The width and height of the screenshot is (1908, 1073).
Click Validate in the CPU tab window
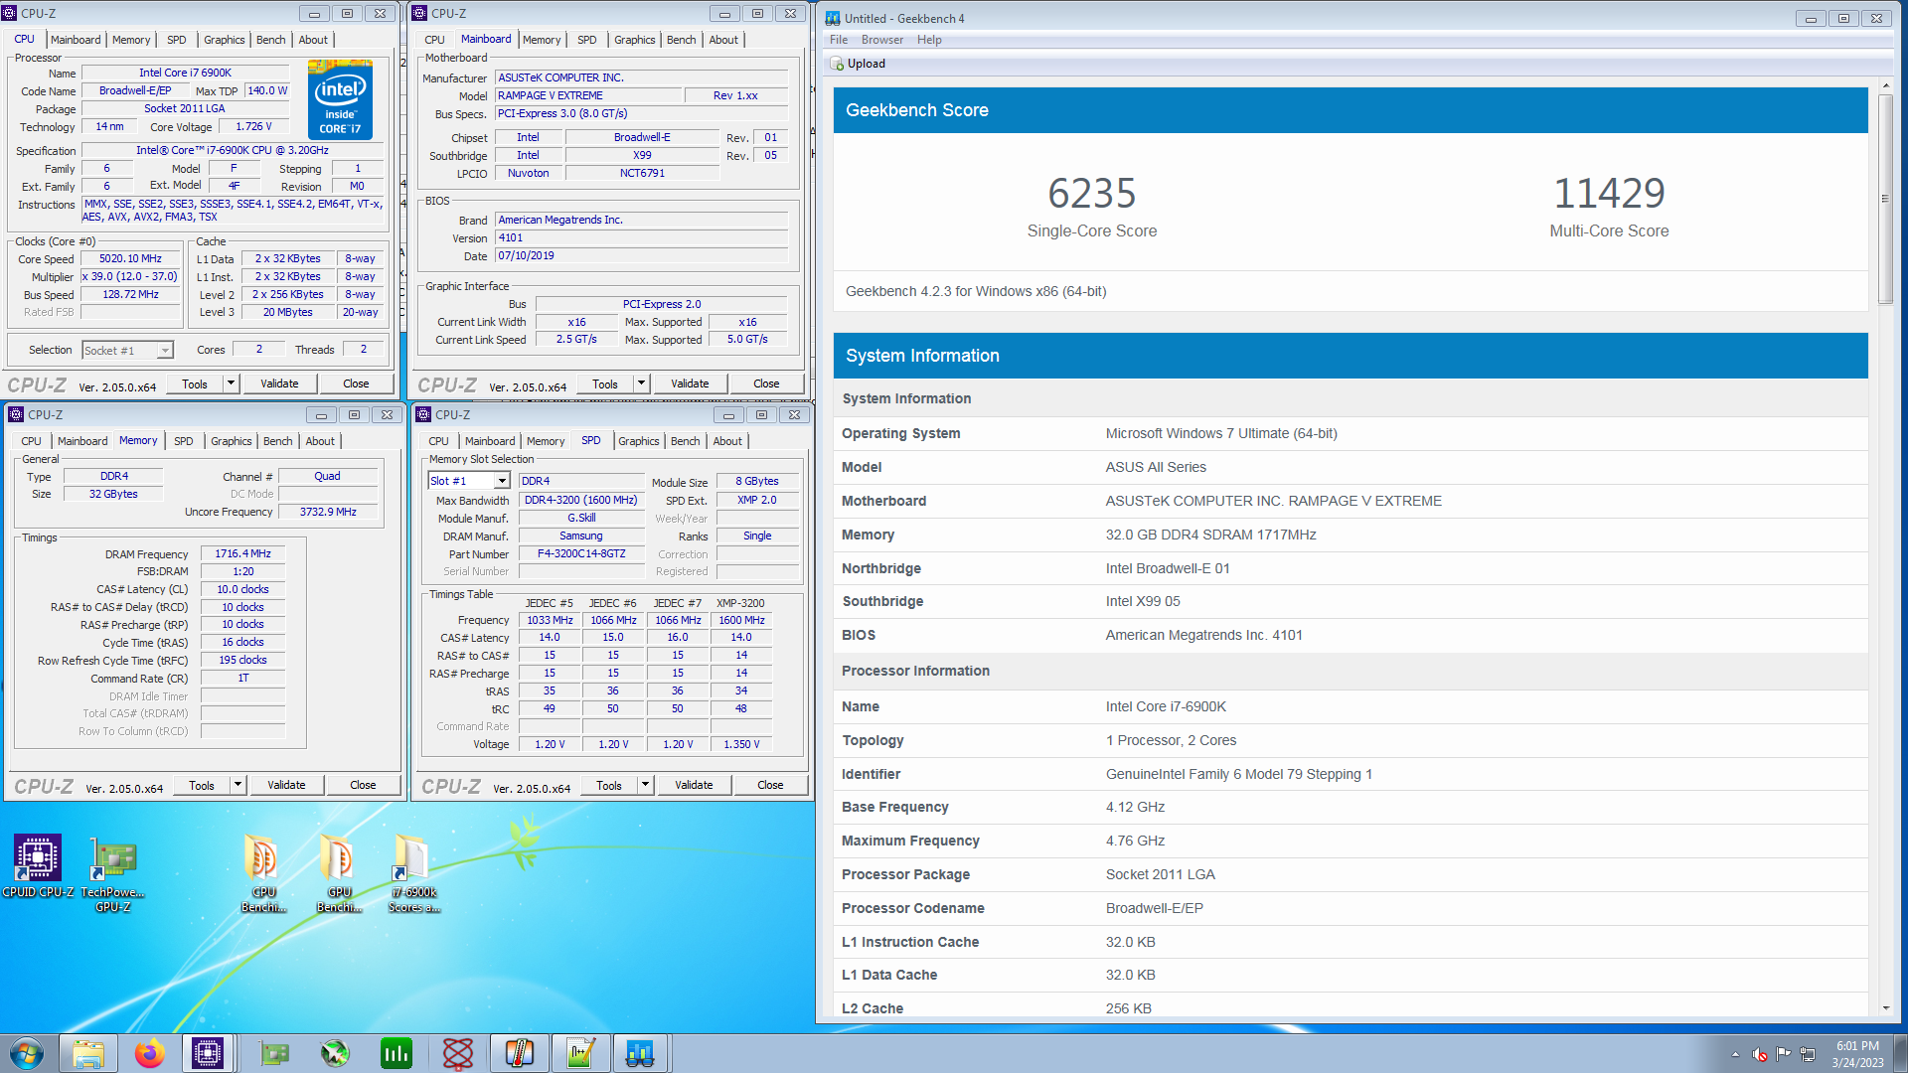click(279, 383)
